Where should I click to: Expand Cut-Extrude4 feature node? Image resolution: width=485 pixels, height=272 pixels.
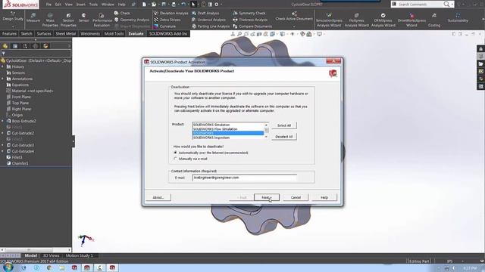pos(3,151)
